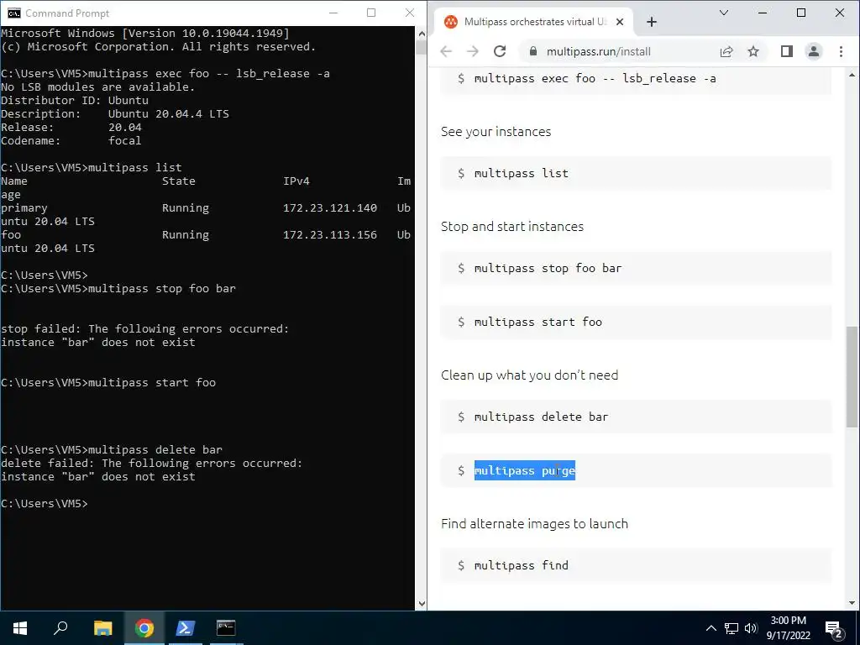Image resolution: width=860 pixels, height=645 pixels.
Task: Reload the multipass.run page
Action: tap(500, 51)
